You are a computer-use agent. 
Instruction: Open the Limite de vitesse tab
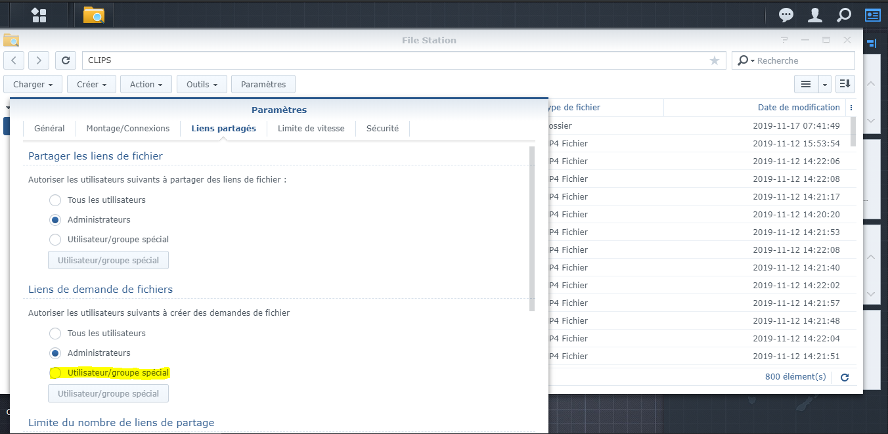(311, 128)
